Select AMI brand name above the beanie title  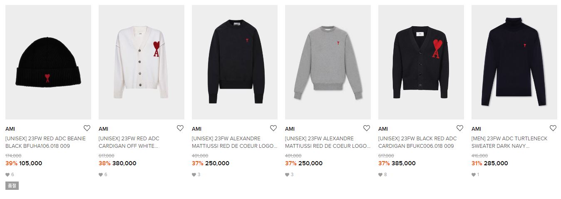(10, 129)
